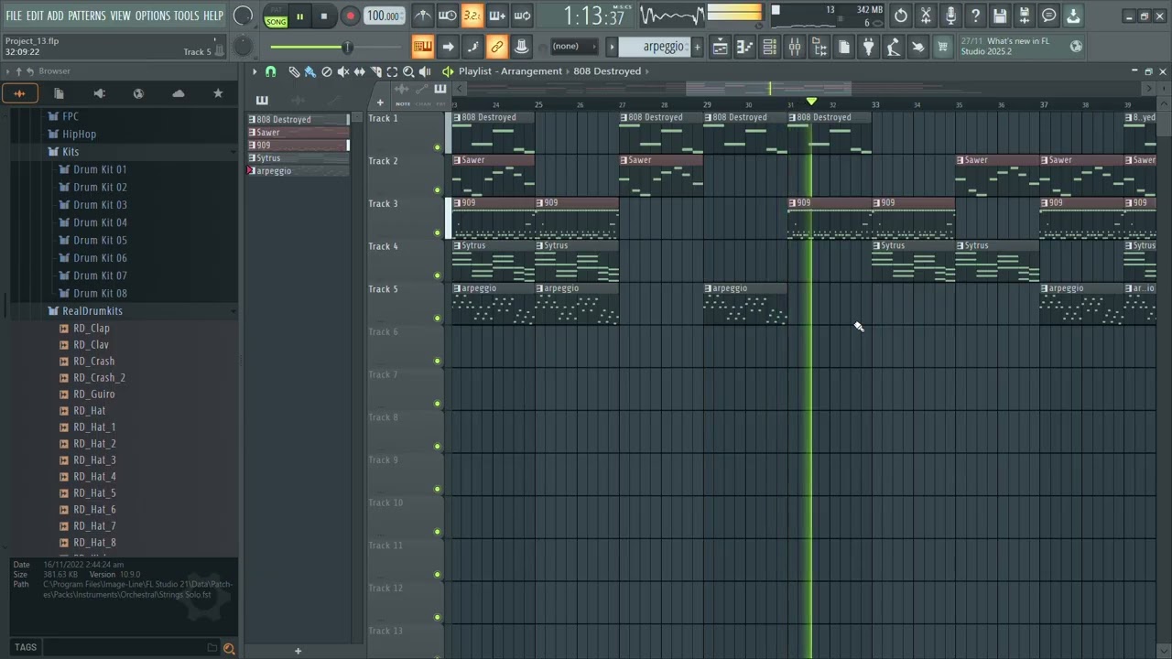Open the (none) snap selector dropdown
The image size is (1172, 659).
(573, 47)
